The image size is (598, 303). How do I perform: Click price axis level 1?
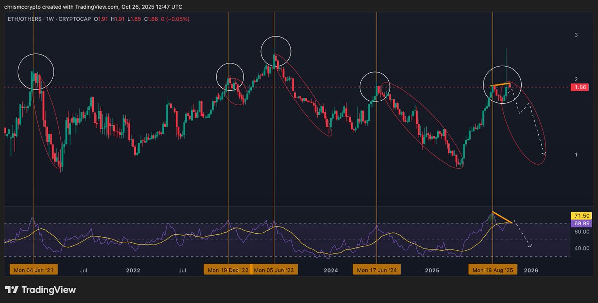(576, 154)
